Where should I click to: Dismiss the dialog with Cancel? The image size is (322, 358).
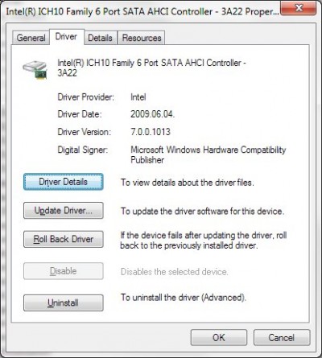coord(282,338)
